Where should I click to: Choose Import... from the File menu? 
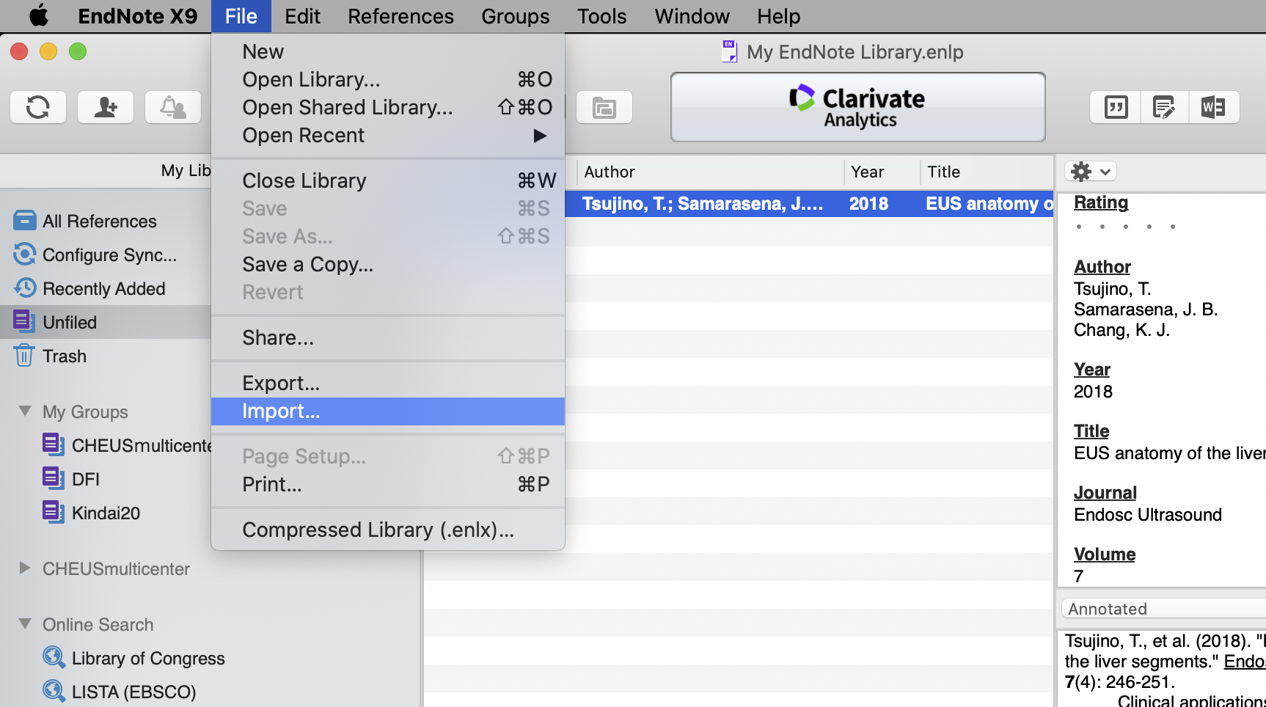(388, 411)
